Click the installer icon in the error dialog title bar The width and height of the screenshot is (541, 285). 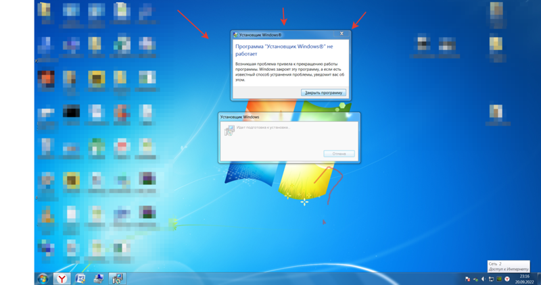coord(235,35)
